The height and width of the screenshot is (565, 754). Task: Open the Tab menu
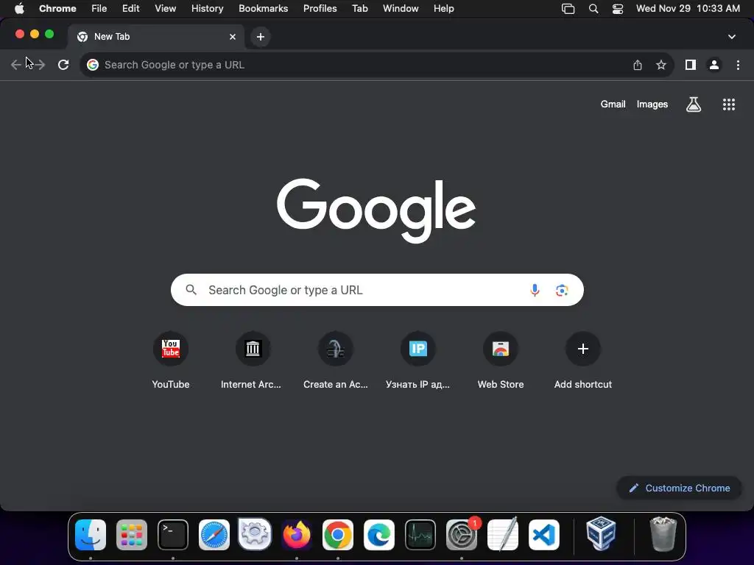360,9
